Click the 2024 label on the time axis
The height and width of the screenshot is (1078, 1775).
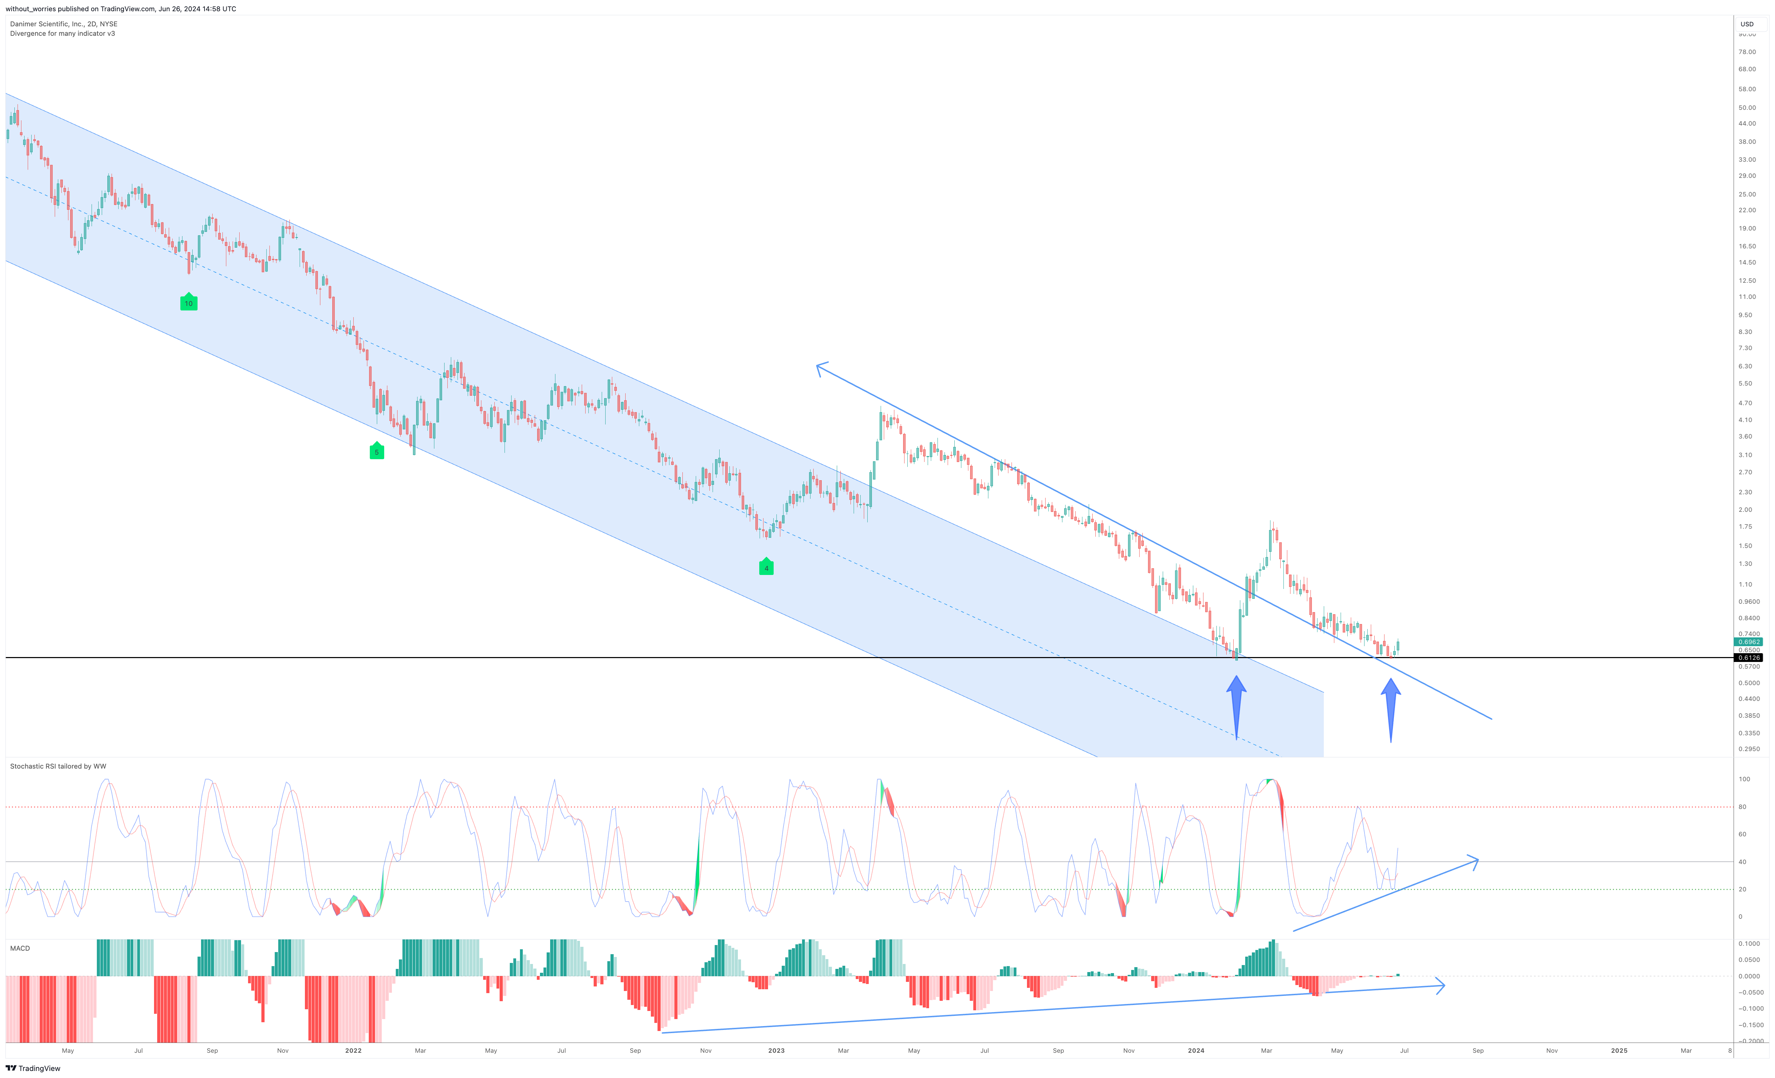1196,1051
